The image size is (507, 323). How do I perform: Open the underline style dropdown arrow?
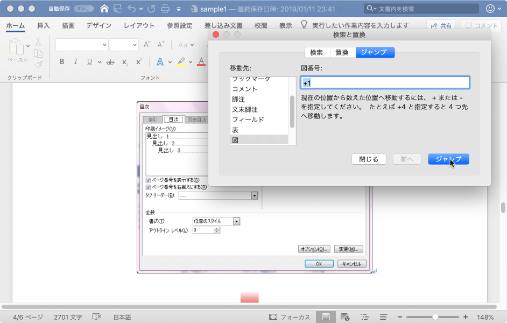click(x=100, y=62)
